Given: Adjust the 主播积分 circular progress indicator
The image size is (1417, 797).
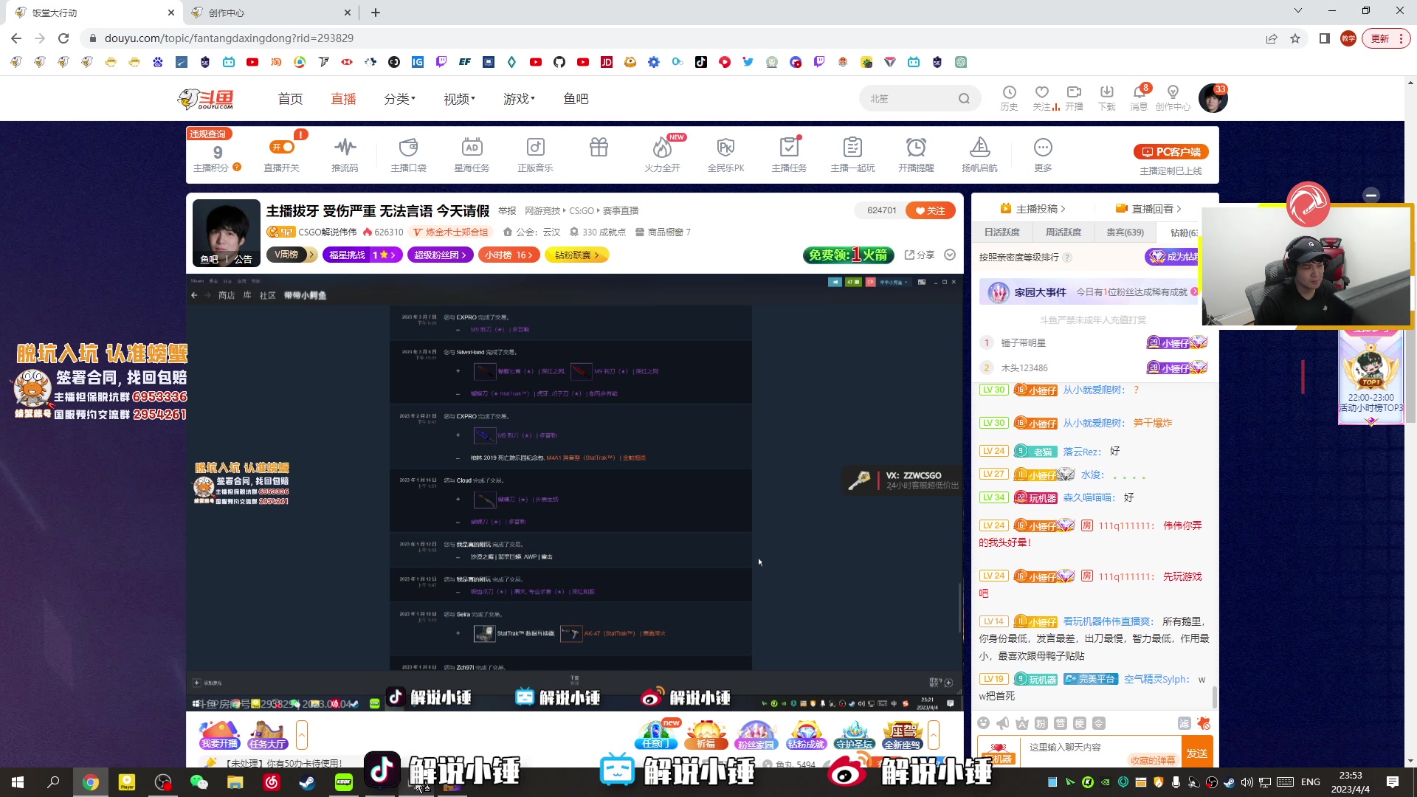Looking at the screenshot, I should pos(217,153).
